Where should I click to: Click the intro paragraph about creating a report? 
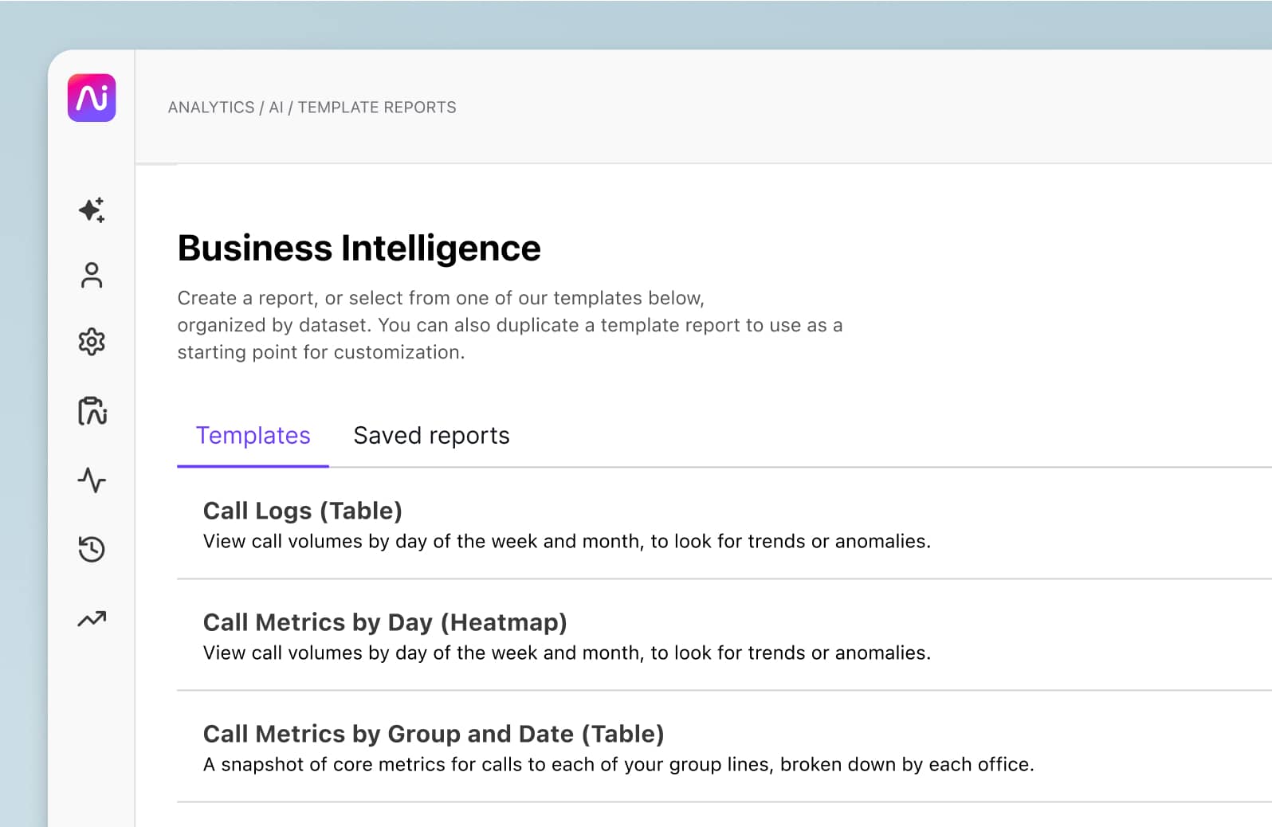[x=509, y=325]
